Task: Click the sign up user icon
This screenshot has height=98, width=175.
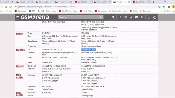Action: pos(154,17)
